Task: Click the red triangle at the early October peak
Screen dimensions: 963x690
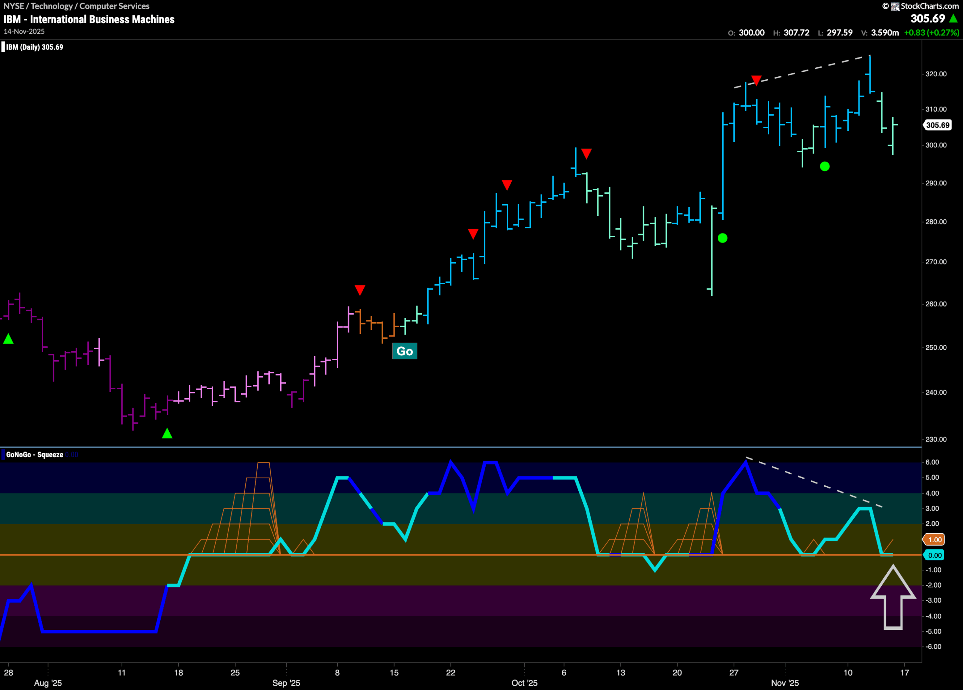Action: [586, 154]
